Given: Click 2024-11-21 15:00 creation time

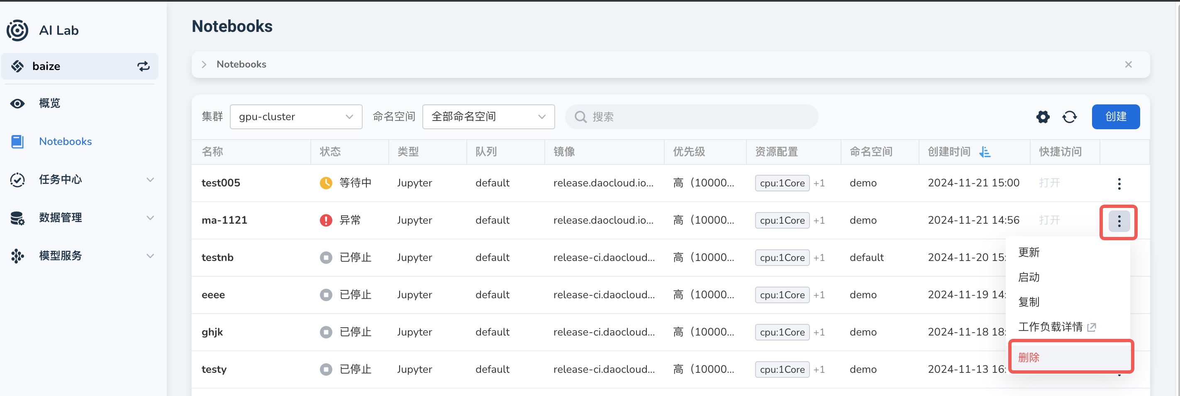Looking at the screenshot, I should [x=973, y=183].
